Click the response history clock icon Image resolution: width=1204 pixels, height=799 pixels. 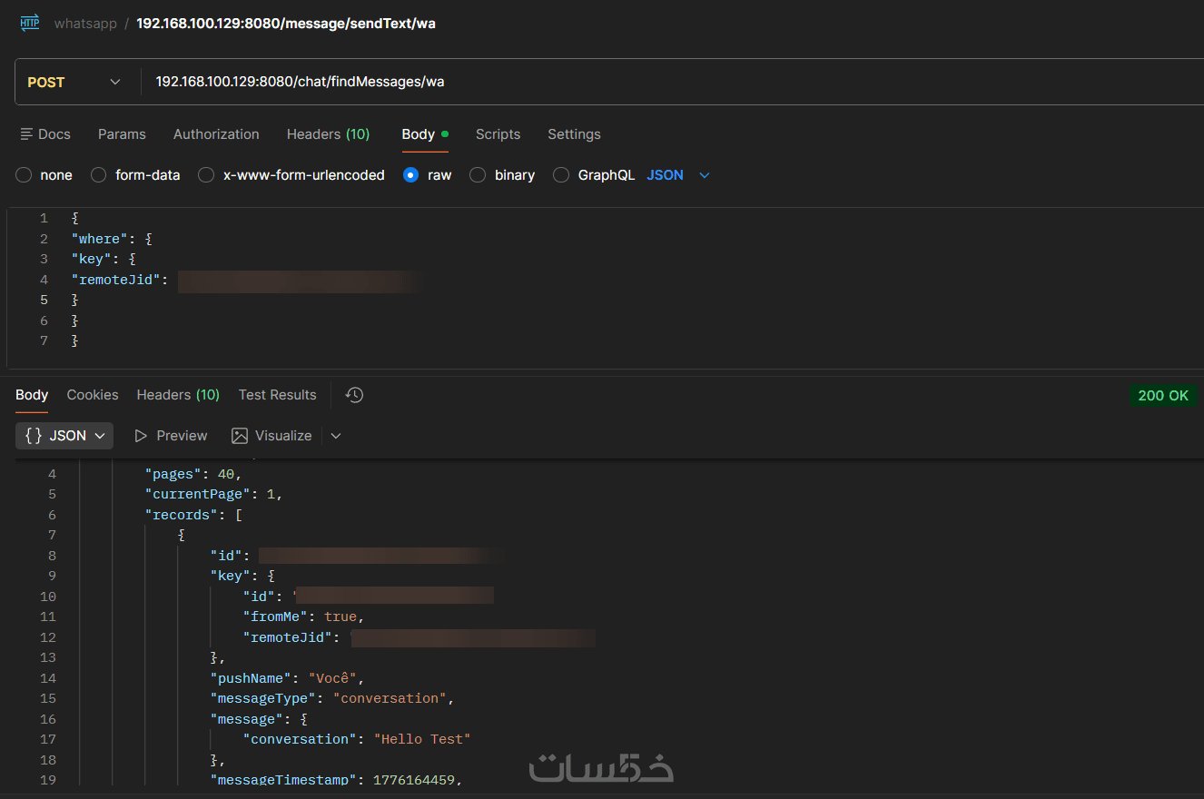click(355, 395)
